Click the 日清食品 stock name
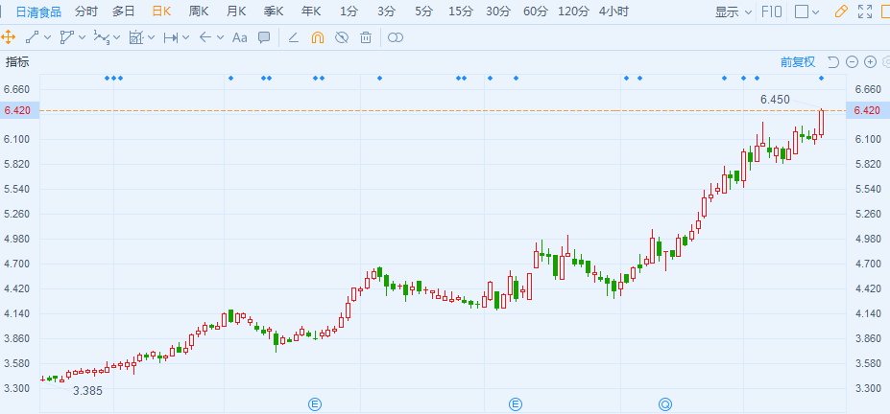 point(38,11)
